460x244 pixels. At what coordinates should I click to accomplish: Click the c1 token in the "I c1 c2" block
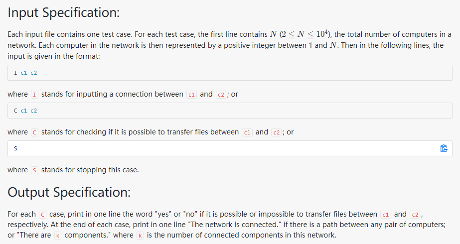(x=24, y=73)
